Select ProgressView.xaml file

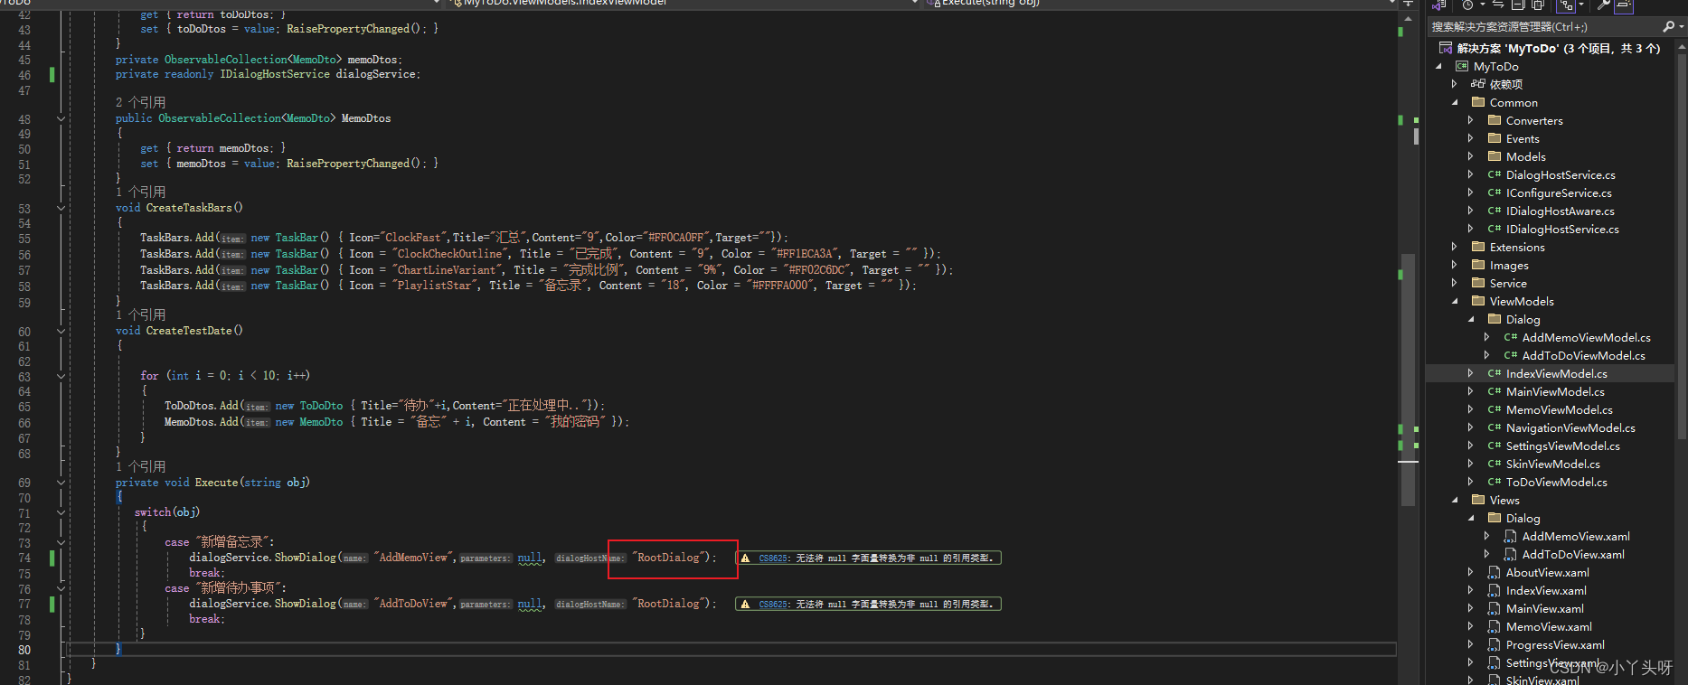point(1555,644)
